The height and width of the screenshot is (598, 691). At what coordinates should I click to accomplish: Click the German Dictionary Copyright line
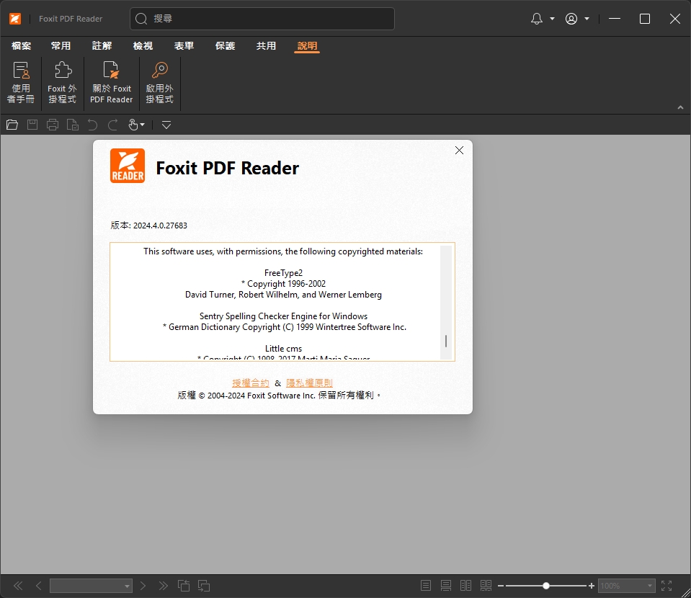click(285, 327)
